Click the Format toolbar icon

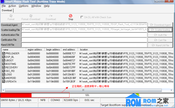(11, 16)
